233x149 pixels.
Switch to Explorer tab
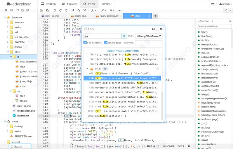coord(70,4)
